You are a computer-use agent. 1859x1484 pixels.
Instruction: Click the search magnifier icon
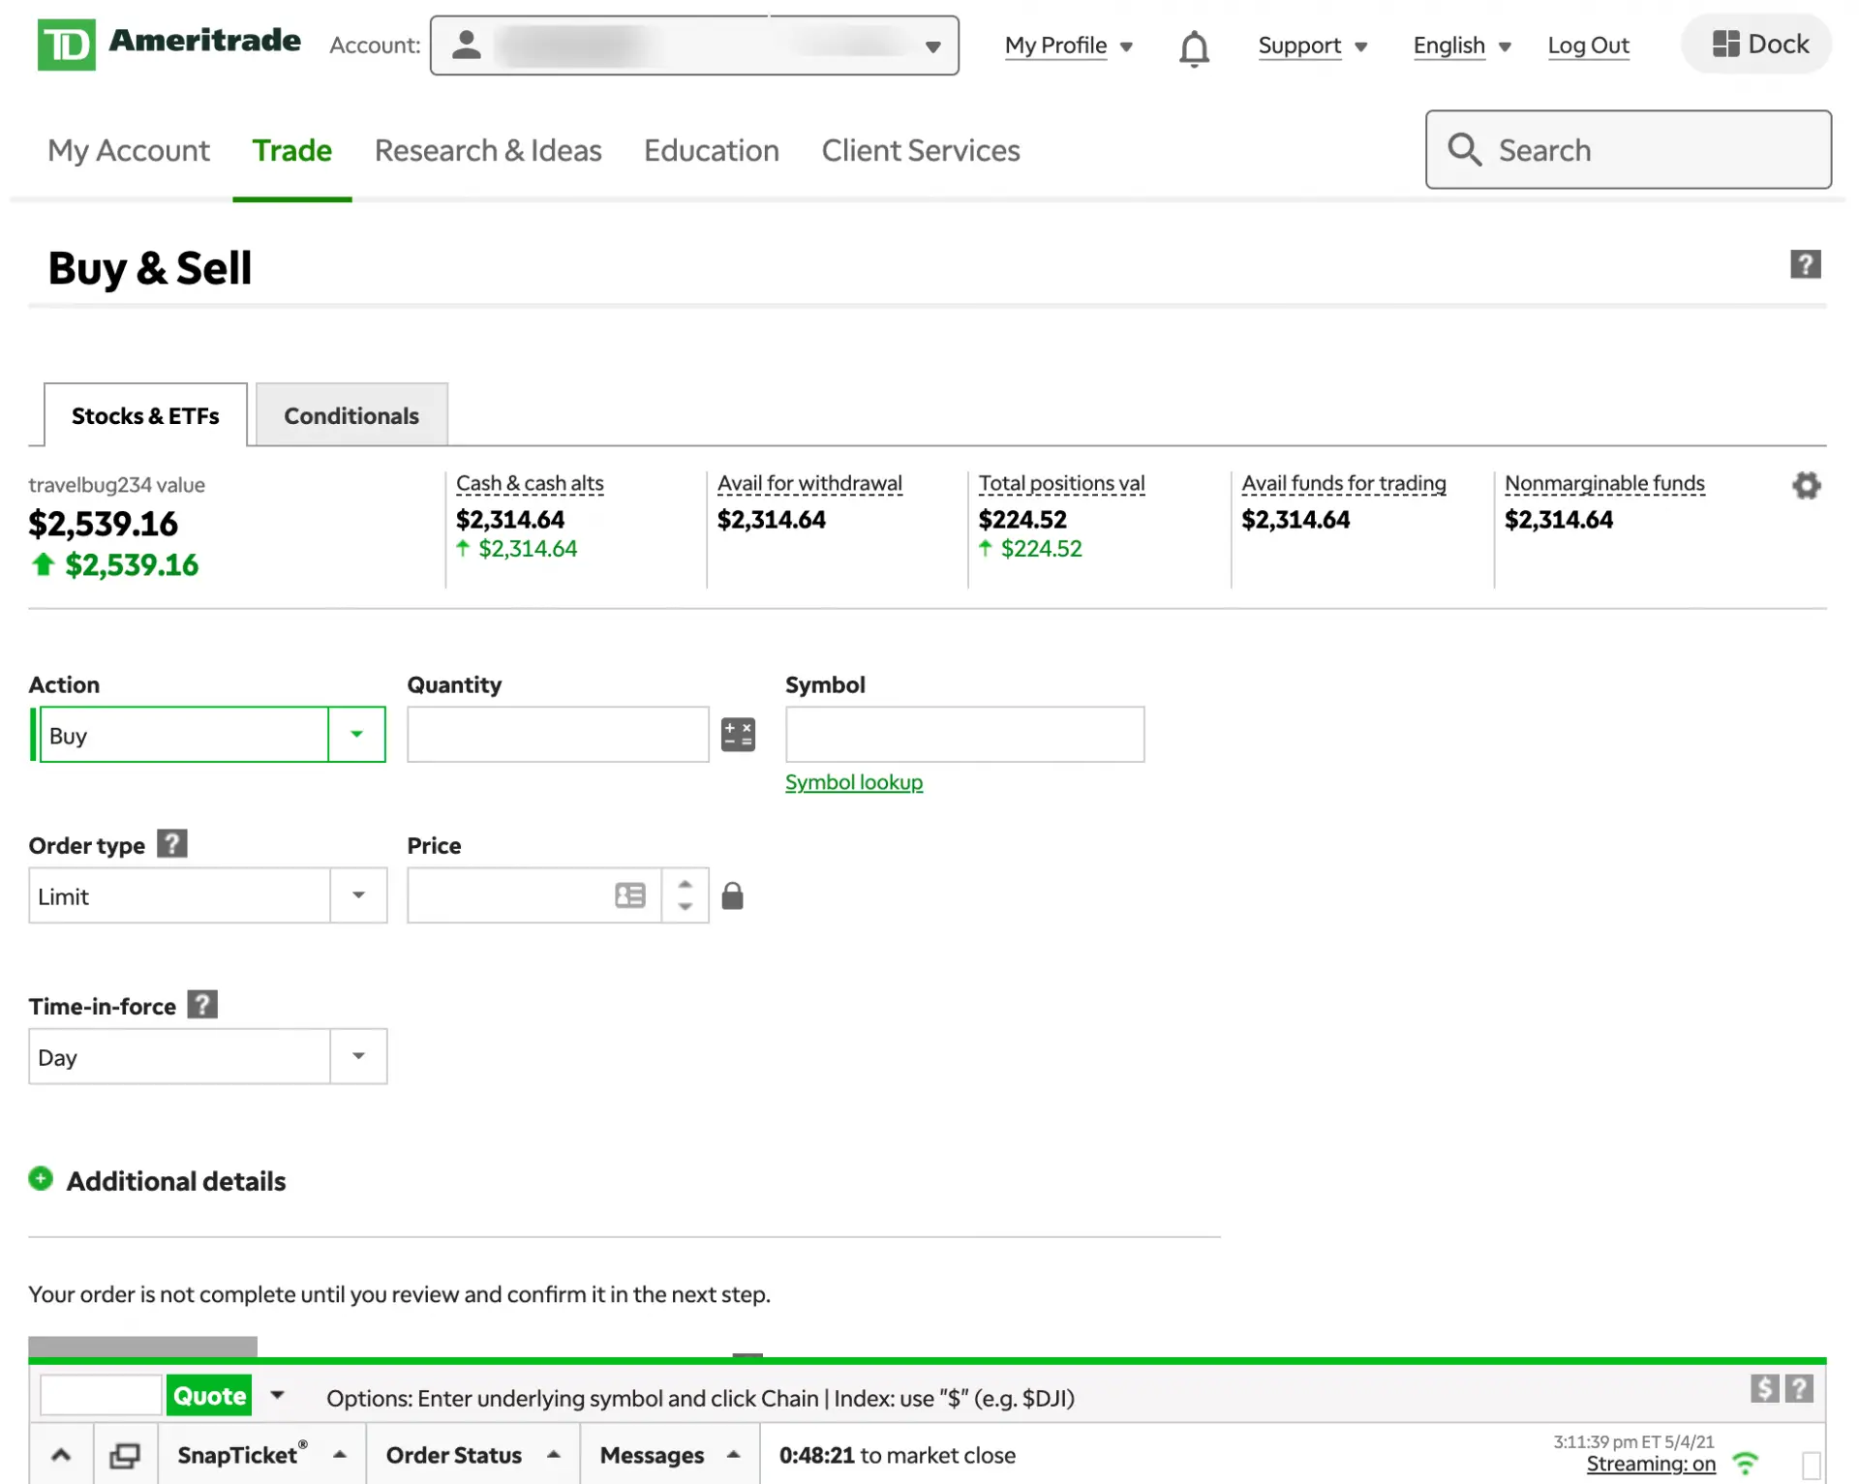coord(1463,149)
